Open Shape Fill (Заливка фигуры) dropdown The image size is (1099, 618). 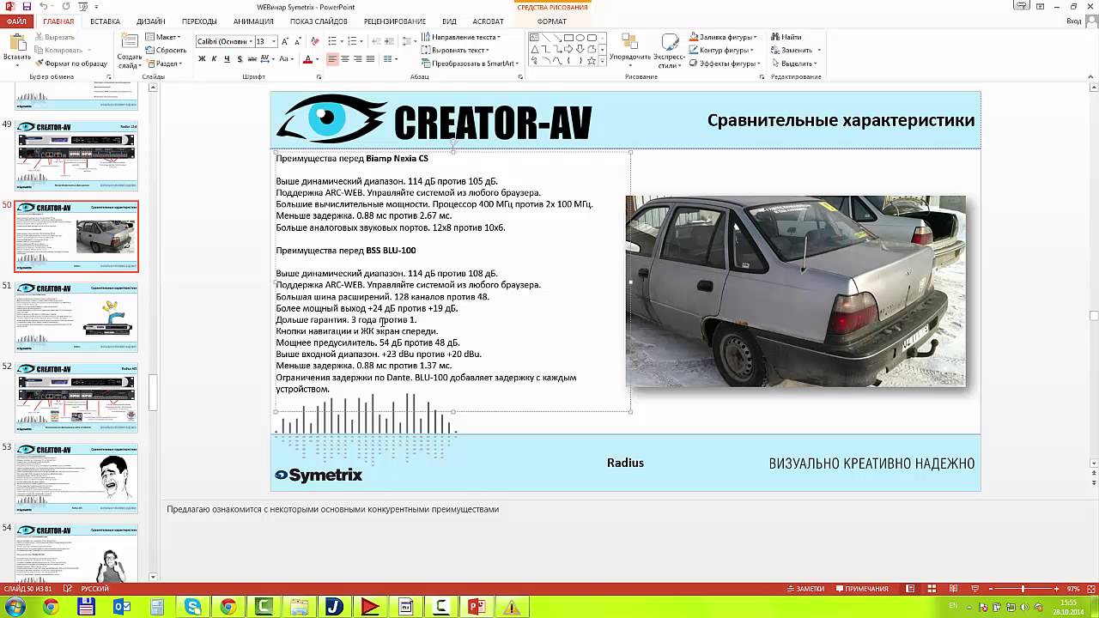point(722,38)
